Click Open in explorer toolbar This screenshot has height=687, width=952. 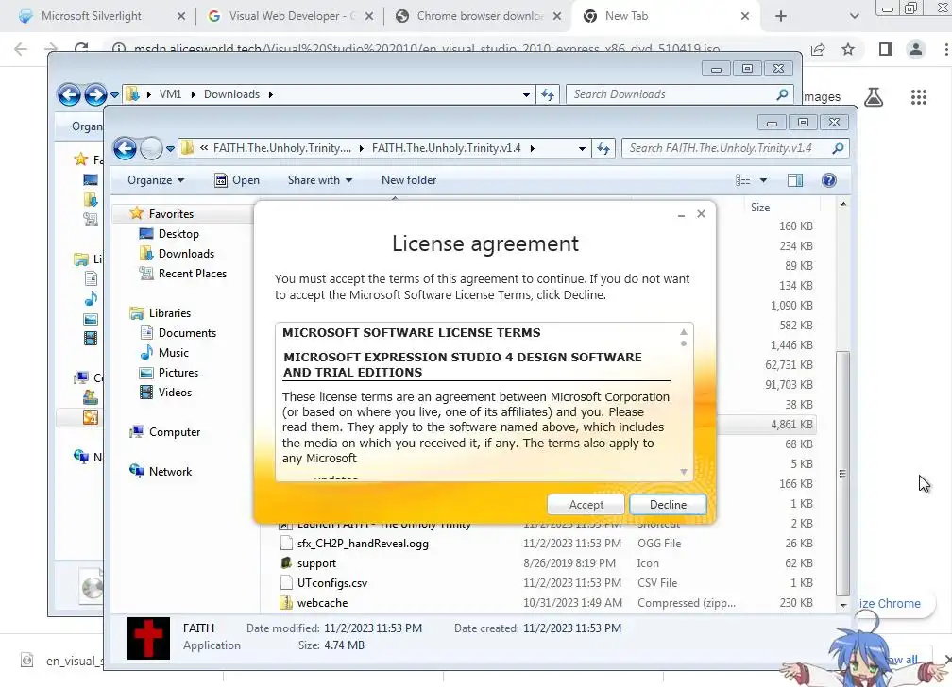click(237, 180)
